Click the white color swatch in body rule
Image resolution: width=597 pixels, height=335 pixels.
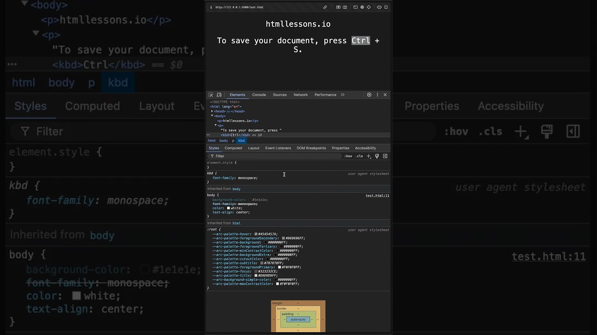(229, 208)
